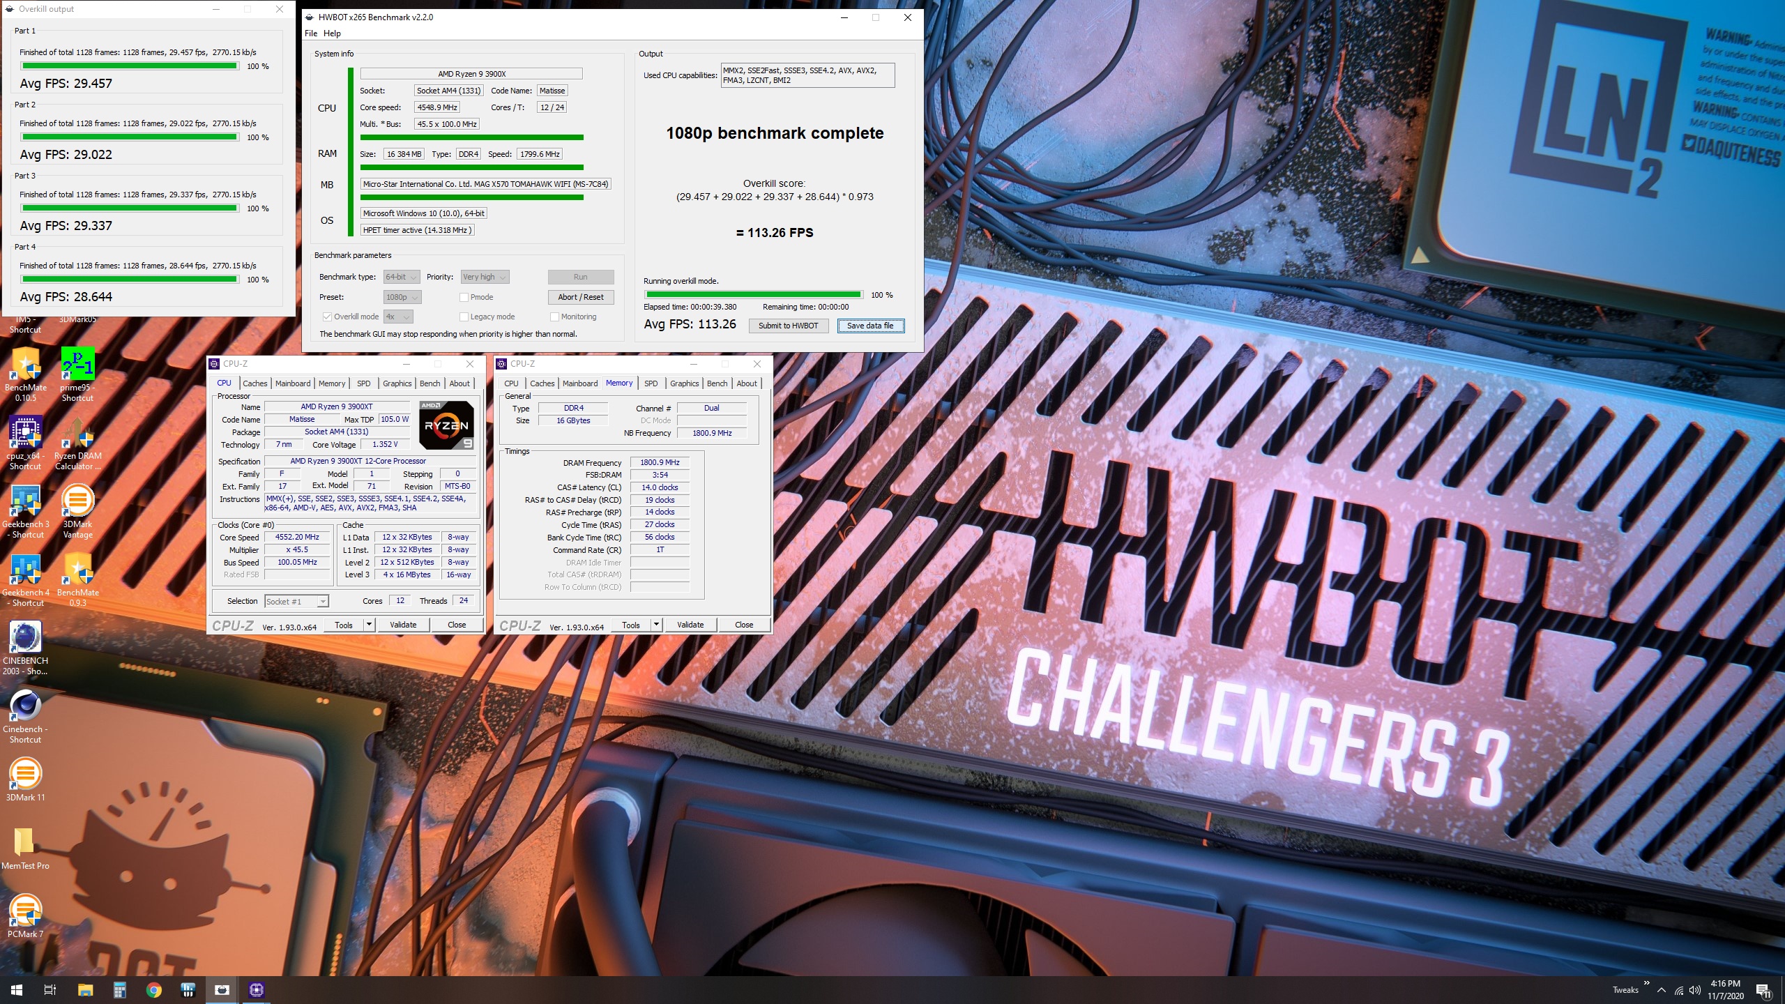1785x1004 pixels.
Task: Open the cpuz_x64 shortcut icon
Action: click(x=26, y=443)
